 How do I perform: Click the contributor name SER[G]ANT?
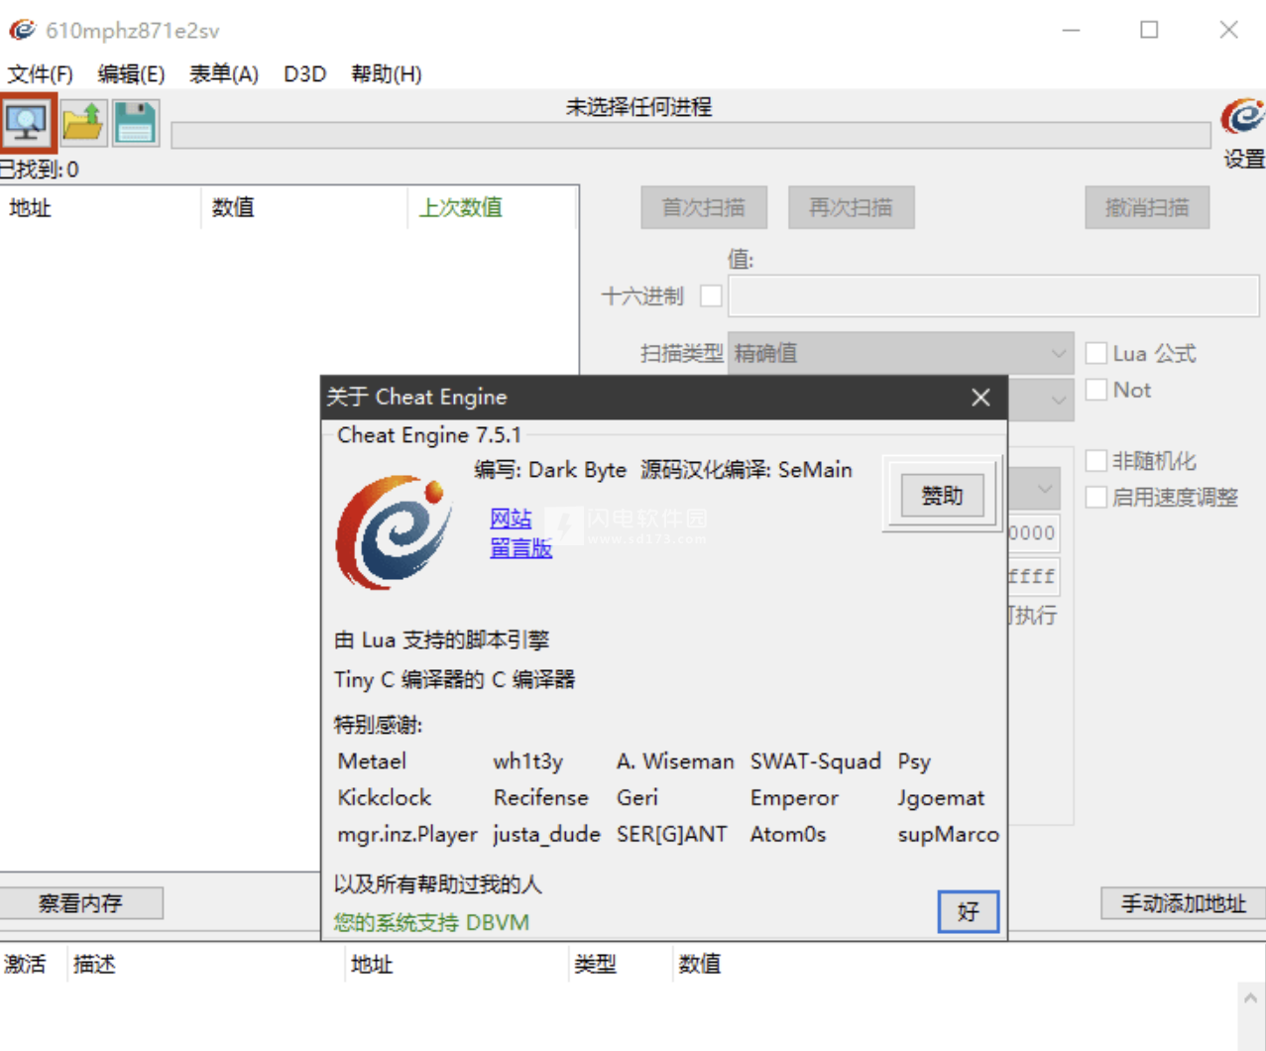point(672,834)
